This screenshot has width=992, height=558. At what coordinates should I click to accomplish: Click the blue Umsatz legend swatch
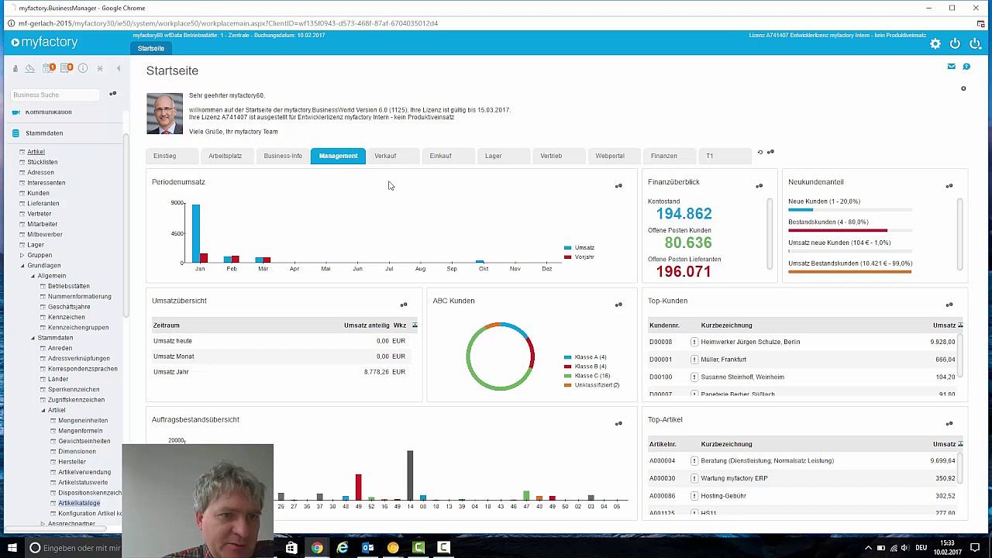(x=568, y=248)
